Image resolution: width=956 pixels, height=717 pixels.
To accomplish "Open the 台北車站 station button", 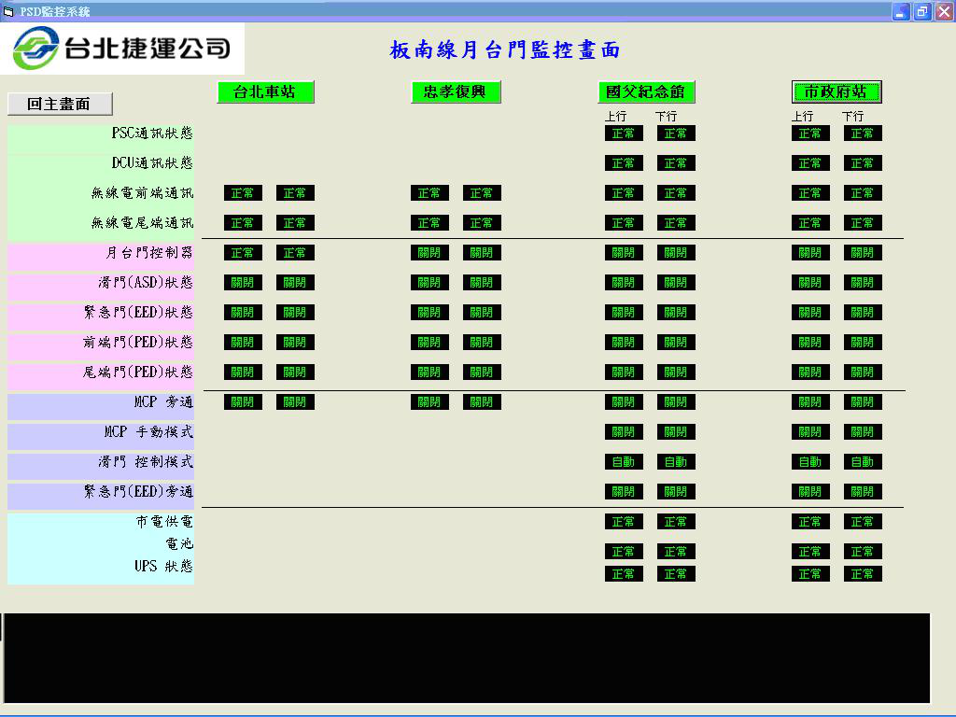I will coord(265,92).
